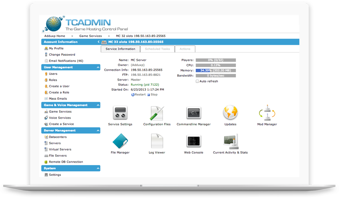The width and height of the screenshot is (339, 198).
Task: Open the Updates globe icon
Action: click(230, 112)
